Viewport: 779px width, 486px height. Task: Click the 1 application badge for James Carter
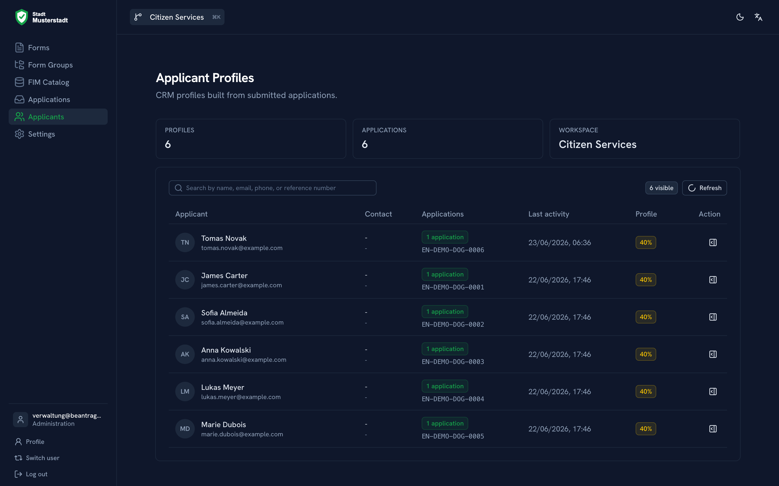(445, 274)
